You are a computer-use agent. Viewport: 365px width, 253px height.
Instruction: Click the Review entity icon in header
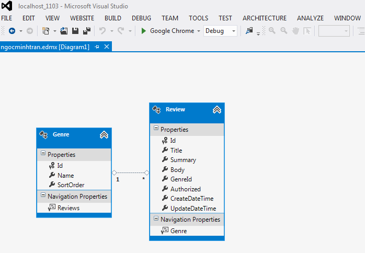156,109
